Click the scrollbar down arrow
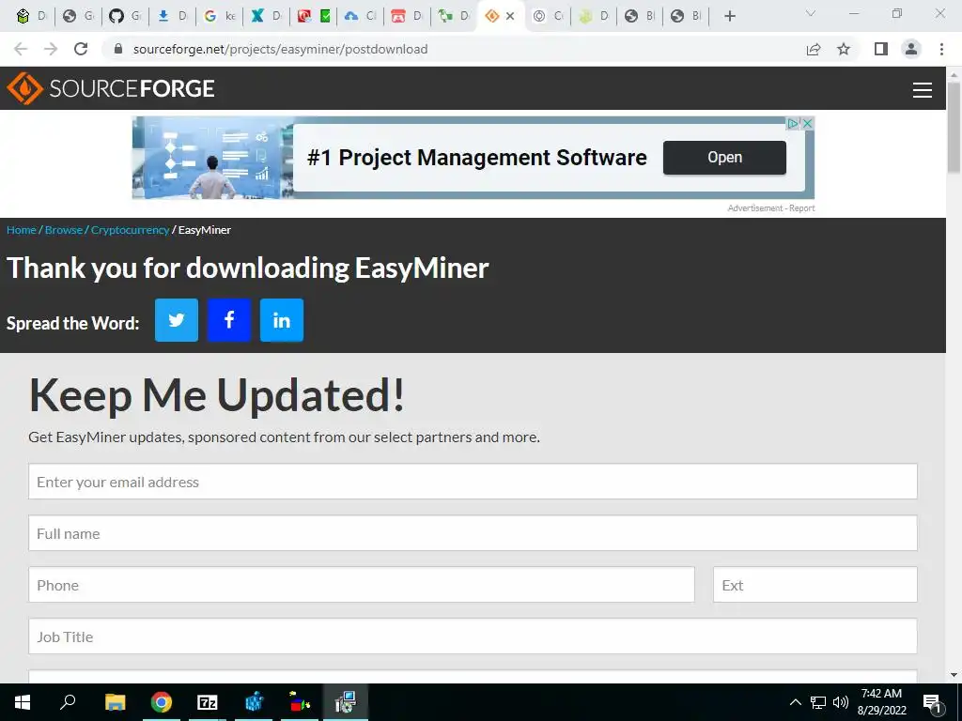The width and height of the screenshot is (962, 721). 954,675
